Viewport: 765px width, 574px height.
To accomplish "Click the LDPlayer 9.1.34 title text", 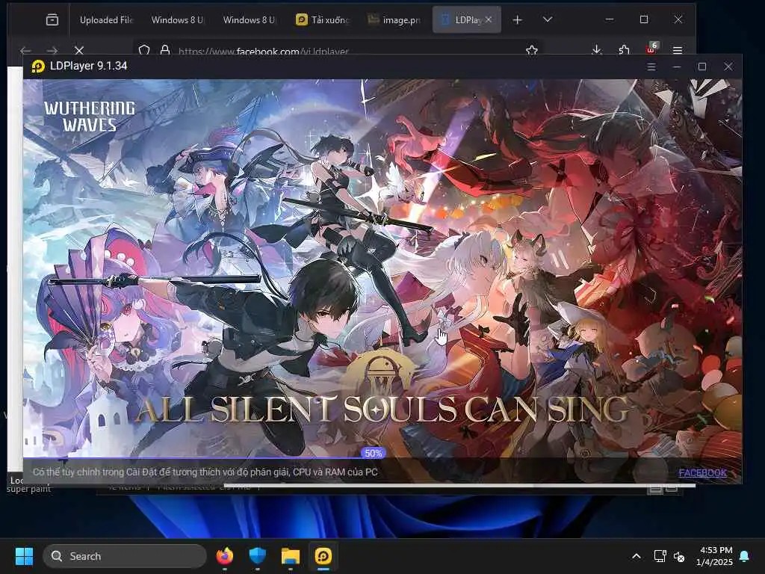I will point(89,66).
